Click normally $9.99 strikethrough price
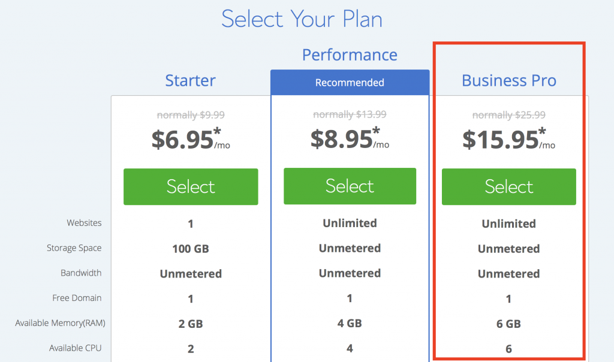Viewport: 614px width, 362px height. pos(191,115)
